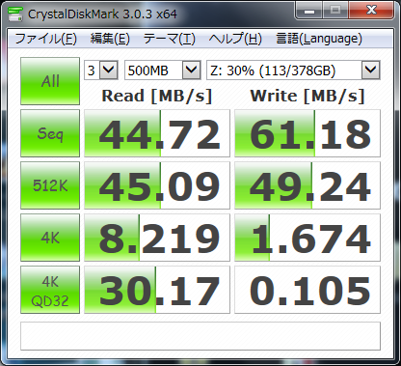Open the 言語(Language) menu
The image size is (401, 366).
(319, 39)
